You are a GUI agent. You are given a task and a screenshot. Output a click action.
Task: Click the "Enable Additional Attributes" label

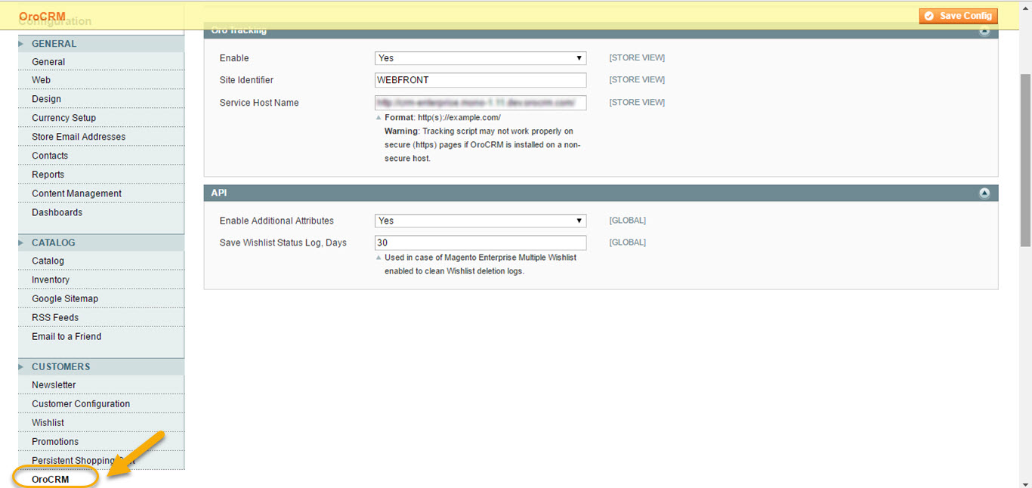277,221
